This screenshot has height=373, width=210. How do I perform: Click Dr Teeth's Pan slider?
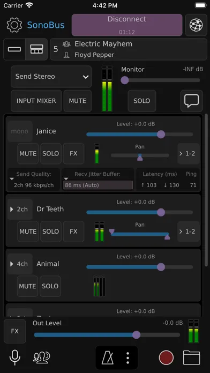[x=140, y=234]
